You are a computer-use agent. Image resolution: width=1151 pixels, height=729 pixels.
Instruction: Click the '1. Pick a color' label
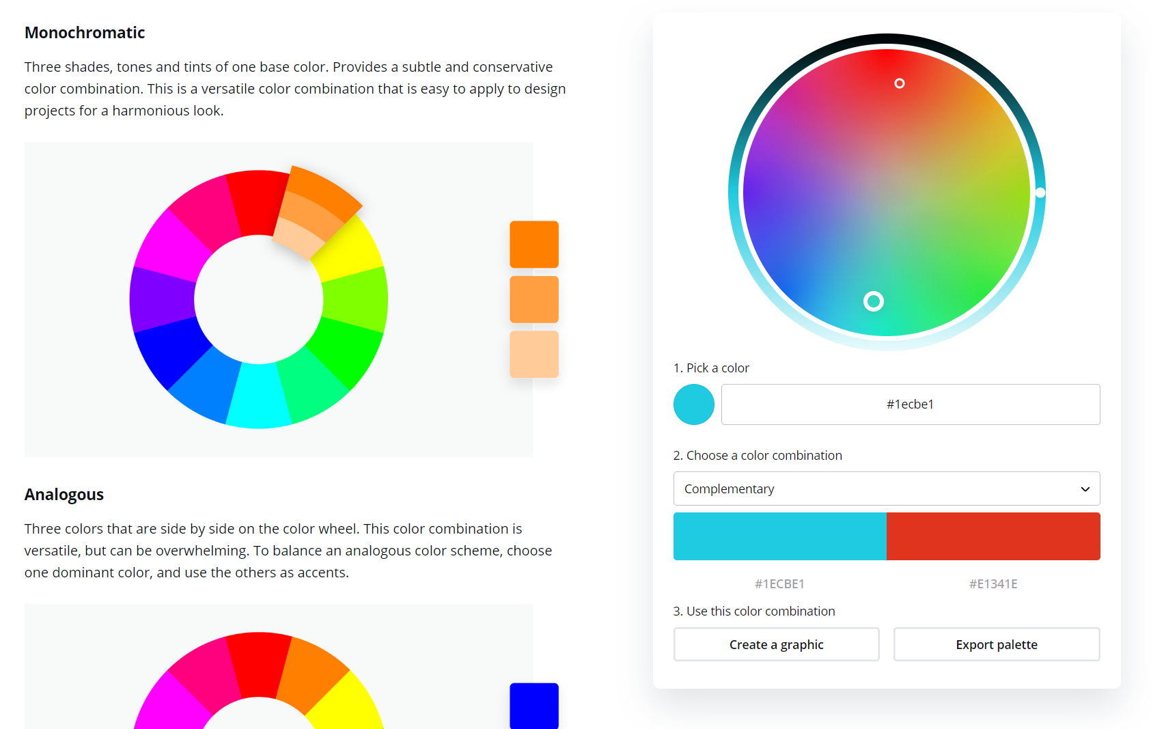(x=711, y=368)
